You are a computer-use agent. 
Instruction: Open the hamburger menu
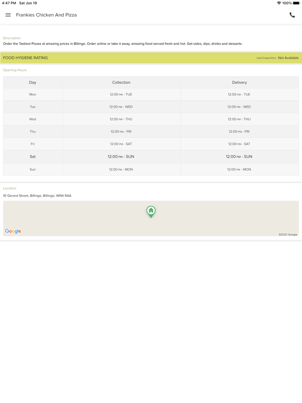(x=8, y=15)
